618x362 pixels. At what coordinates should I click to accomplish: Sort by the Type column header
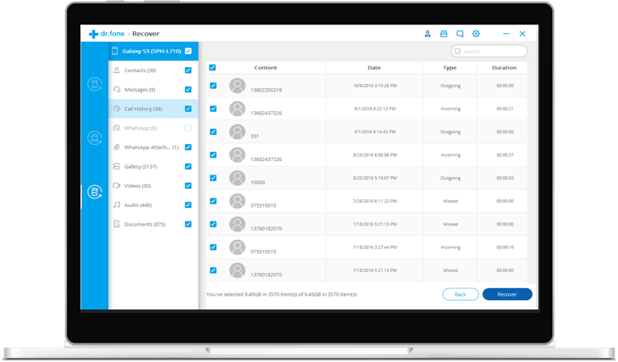(x=450, y=68)
